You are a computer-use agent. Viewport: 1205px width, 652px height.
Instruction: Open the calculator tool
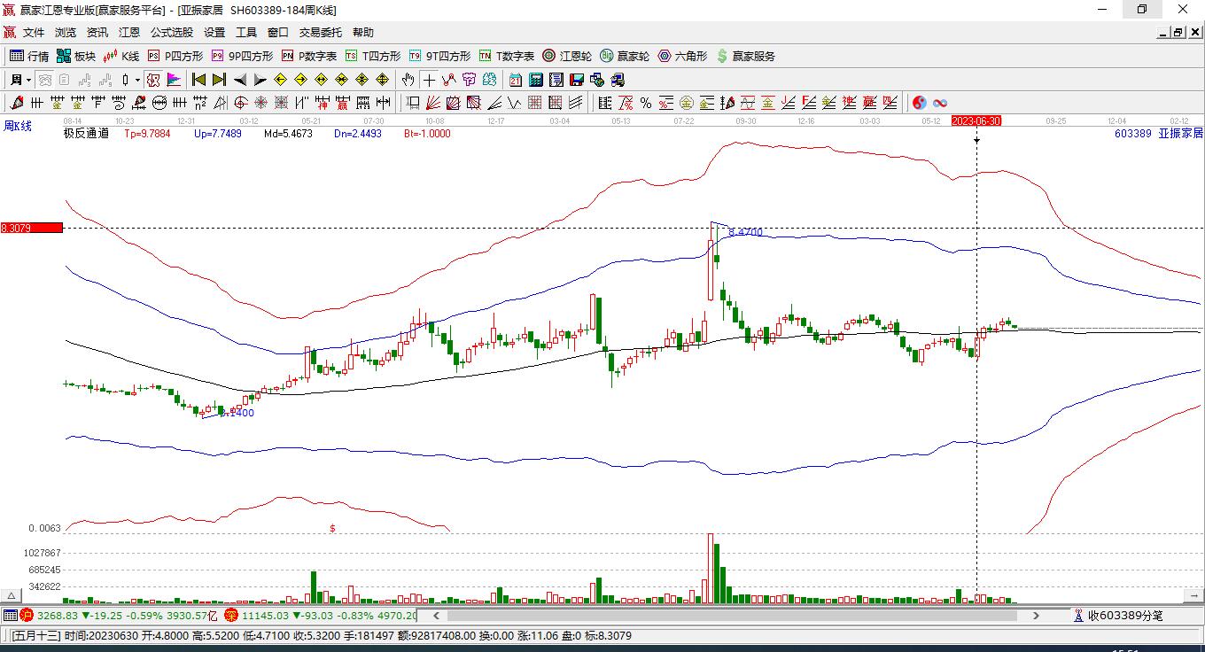tap(535, 80)
